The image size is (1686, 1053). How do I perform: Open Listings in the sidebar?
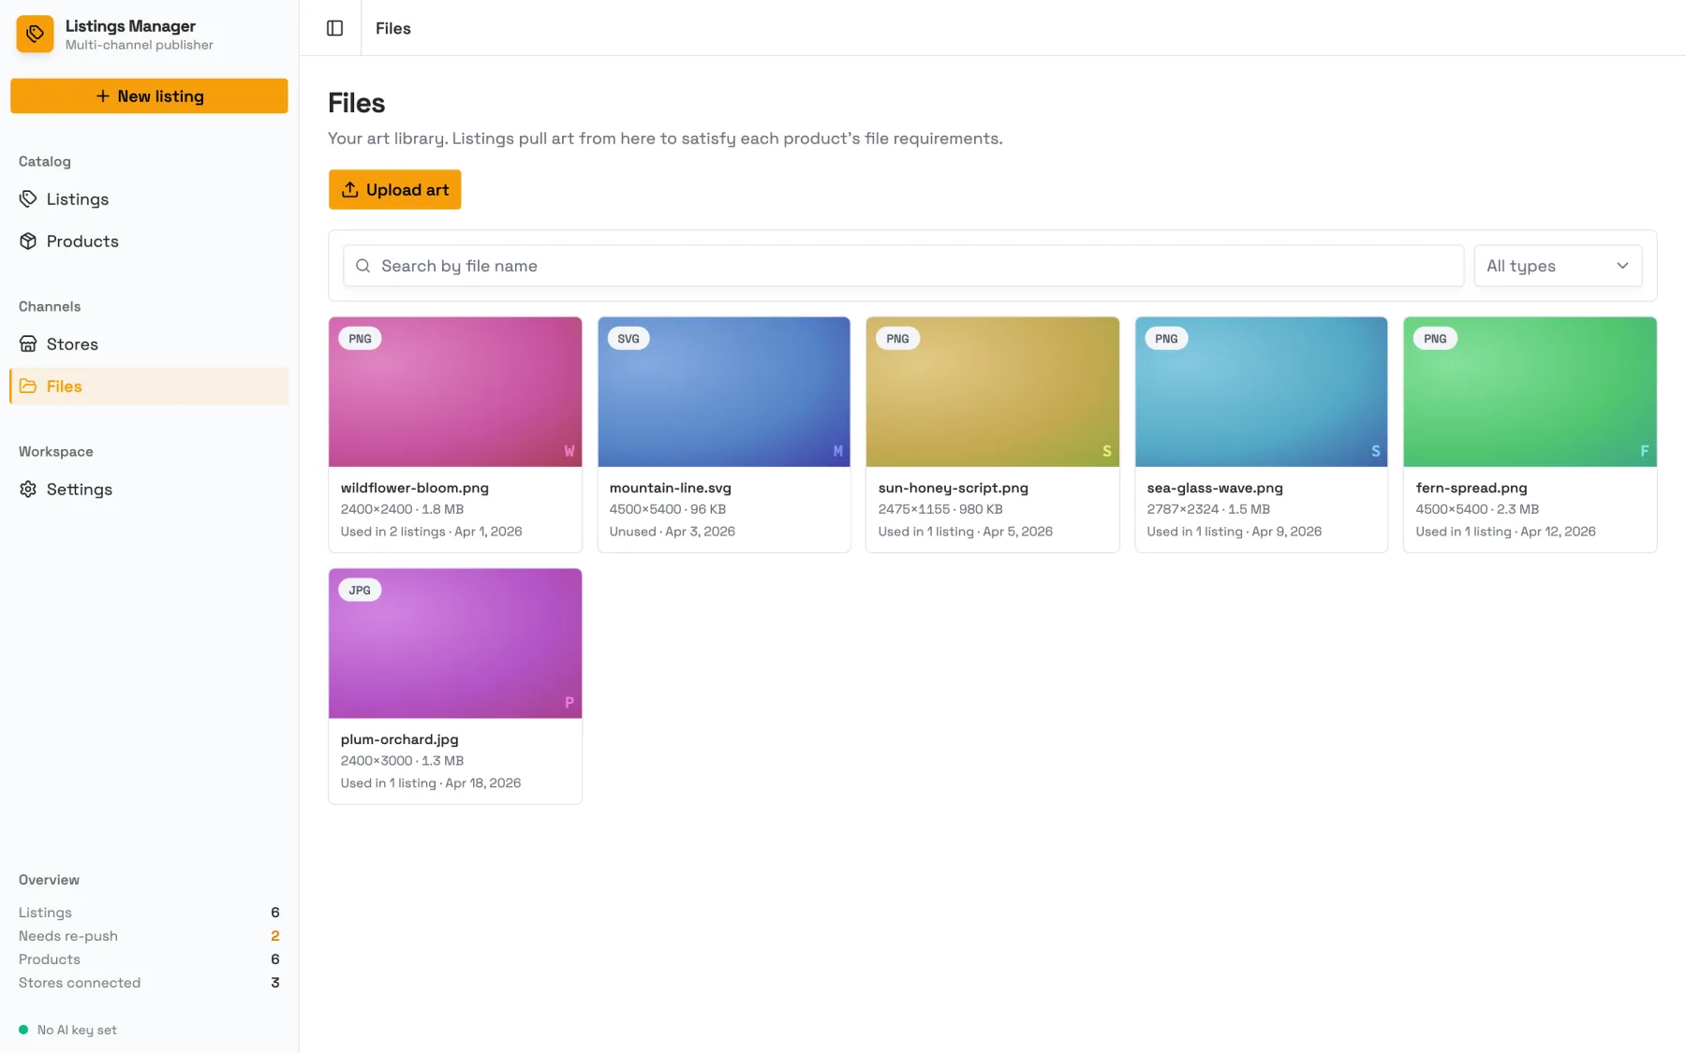click(x=149, y=198)
